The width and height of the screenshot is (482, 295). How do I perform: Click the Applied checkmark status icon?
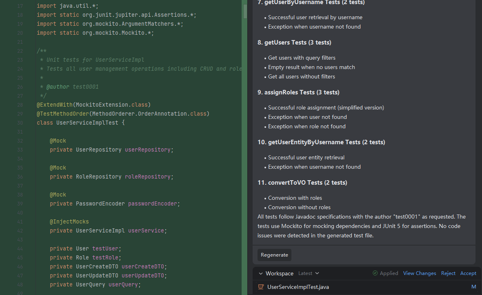point(375,273)
